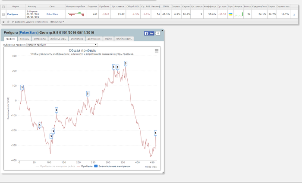This screenshot has width=302, height=183.
Task: Click the green form mini bar chart
Action: point(239,14)
